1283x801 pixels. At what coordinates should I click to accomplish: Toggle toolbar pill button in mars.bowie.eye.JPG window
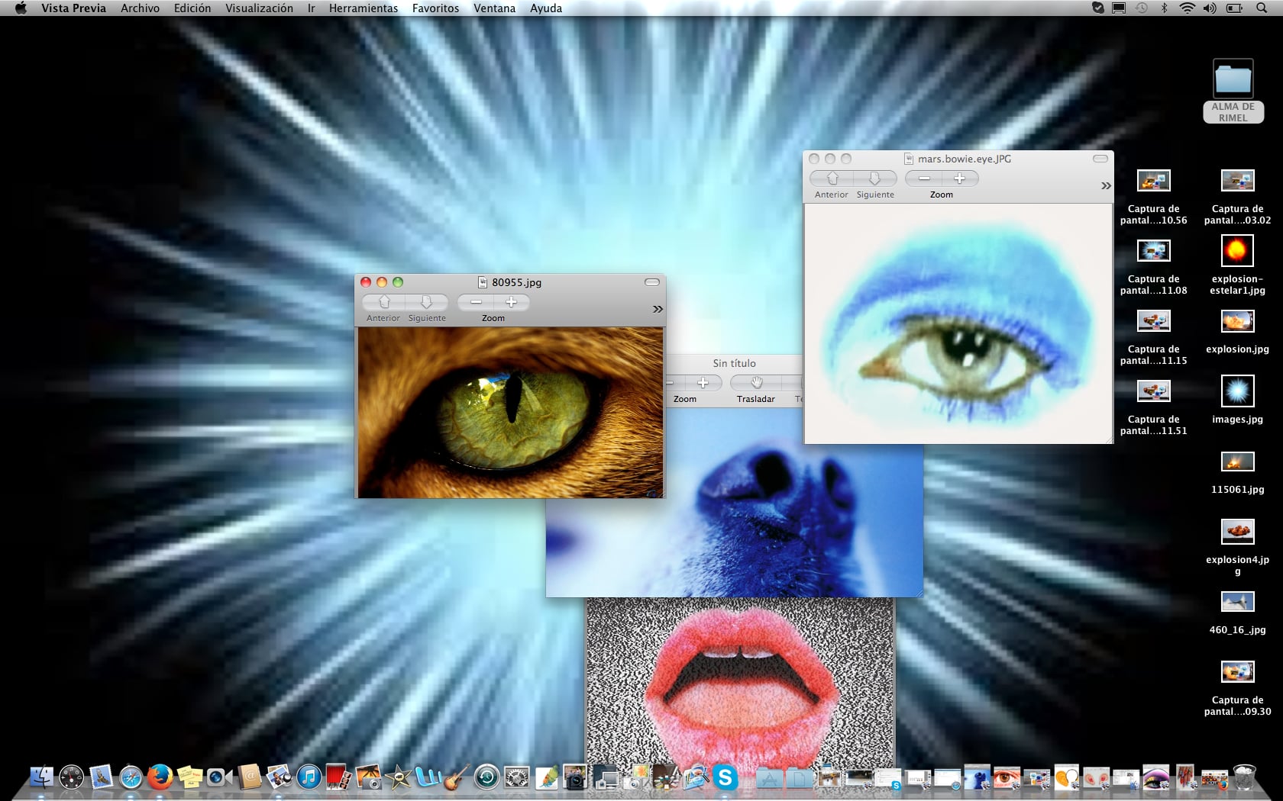click(1100, 159)
